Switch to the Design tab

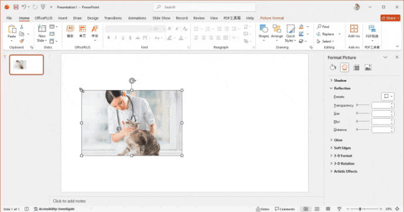point(93,18)
